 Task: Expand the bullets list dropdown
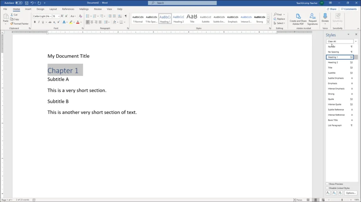[x=91, y=16]
